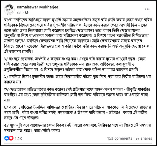Click the public globe audience icon
The image size is (157, 146).
(27, 13)
